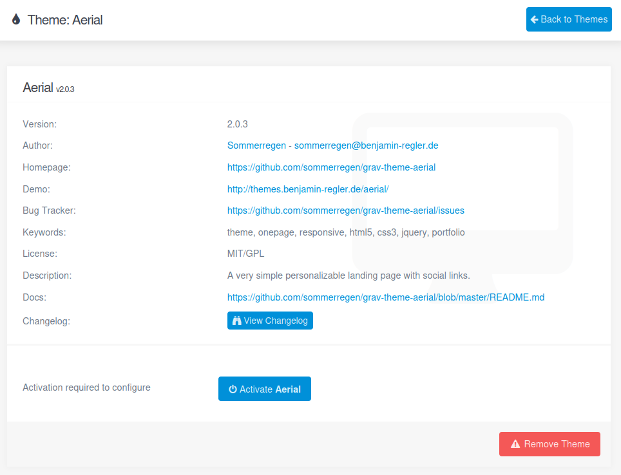
Task: Open the GitHub issues bug tracker link
Action: coord(345,210)
